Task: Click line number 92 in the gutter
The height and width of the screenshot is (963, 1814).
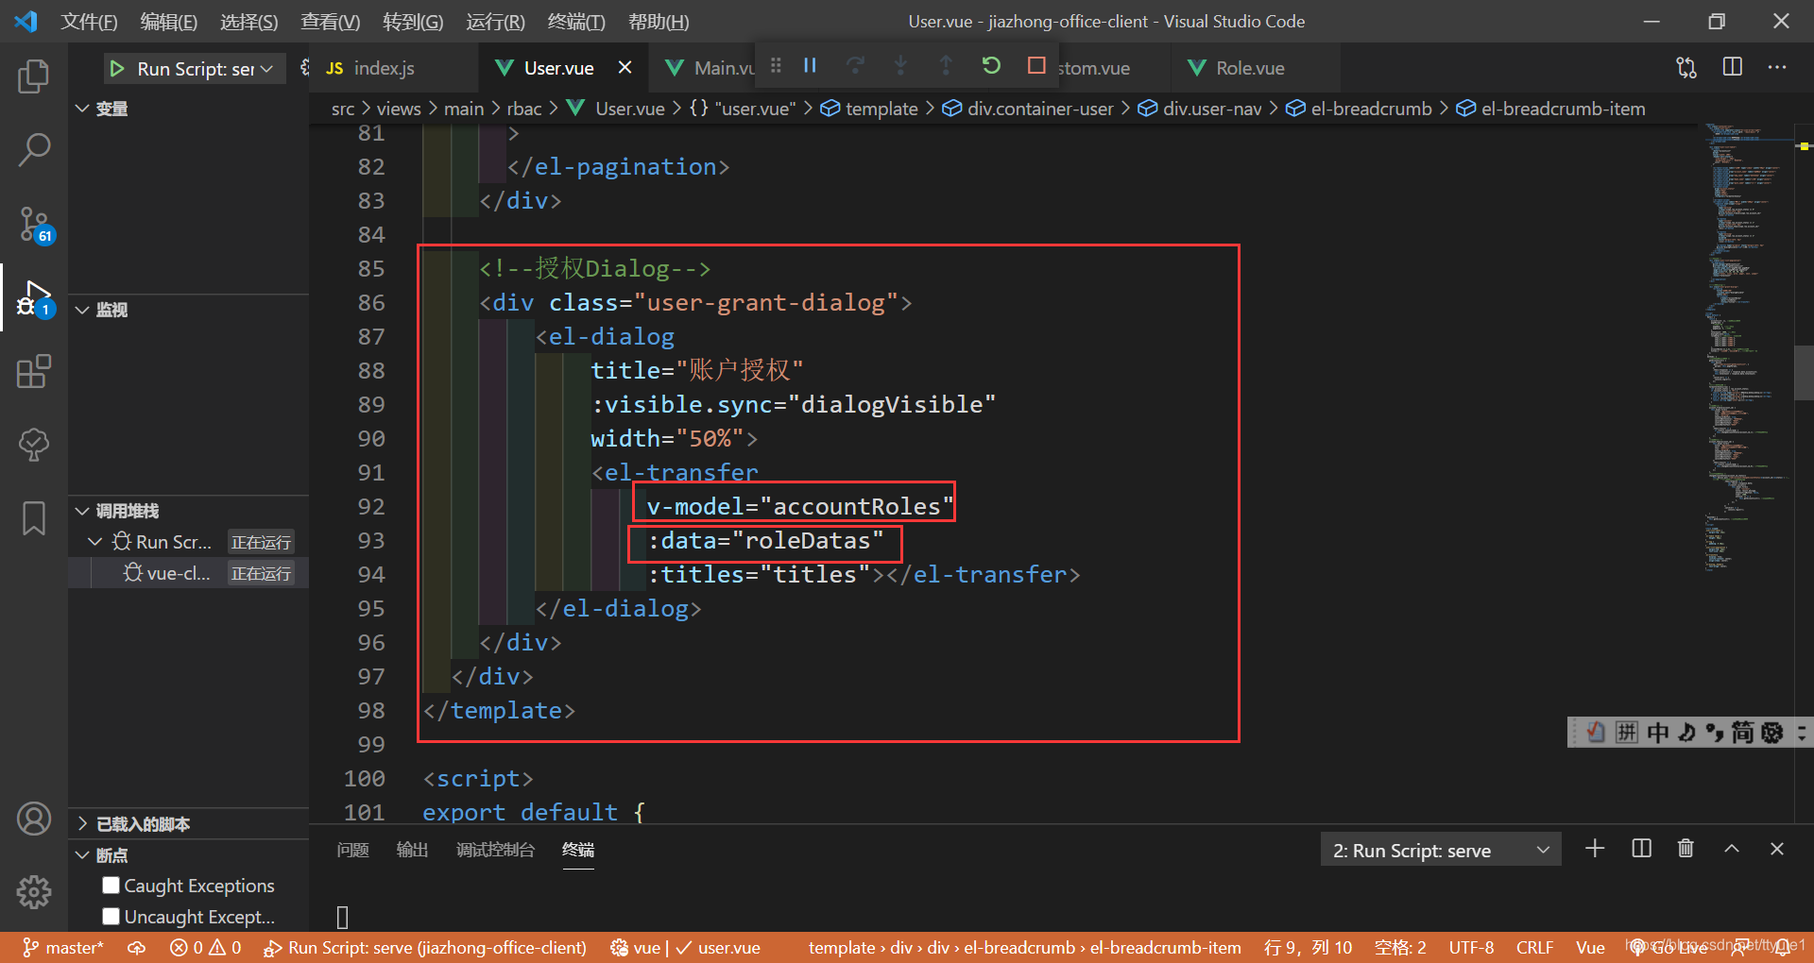Action: [371, 507]
